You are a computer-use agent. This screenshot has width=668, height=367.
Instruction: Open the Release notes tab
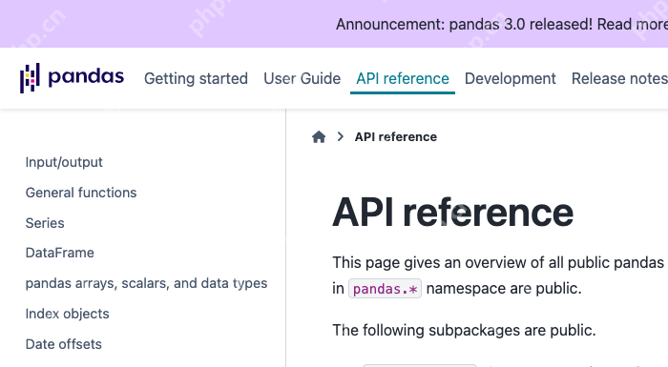coord(619,79)
